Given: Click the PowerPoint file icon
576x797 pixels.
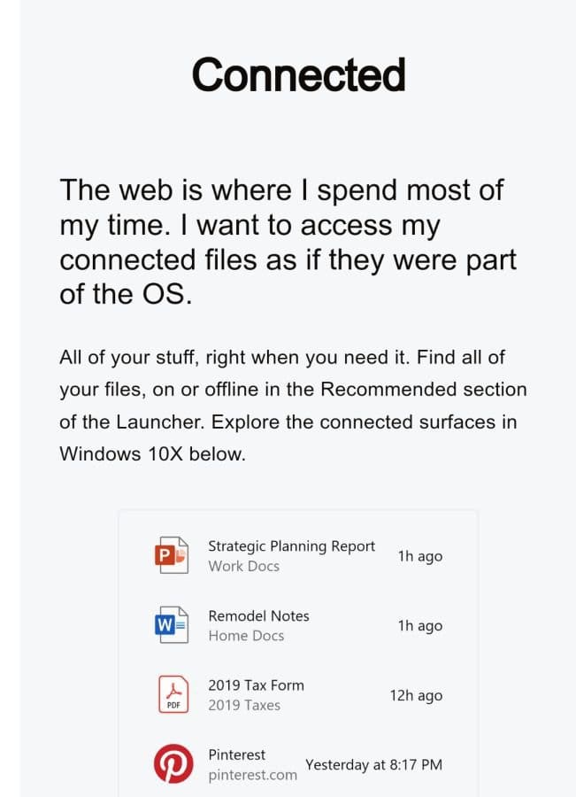Looking at the screenshot, I should tap(172, 555).
